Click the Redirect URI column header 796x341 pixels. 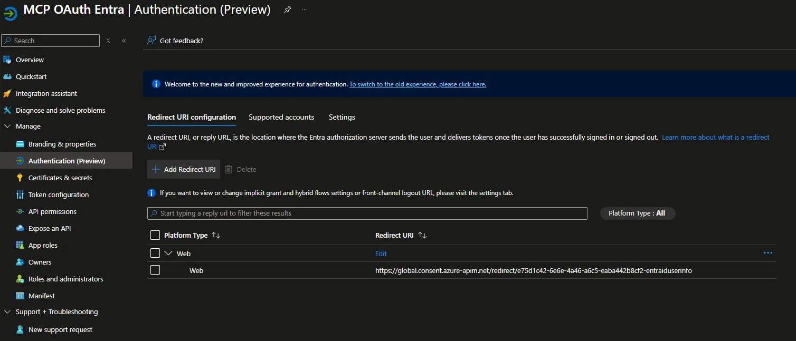coord(394,235)
